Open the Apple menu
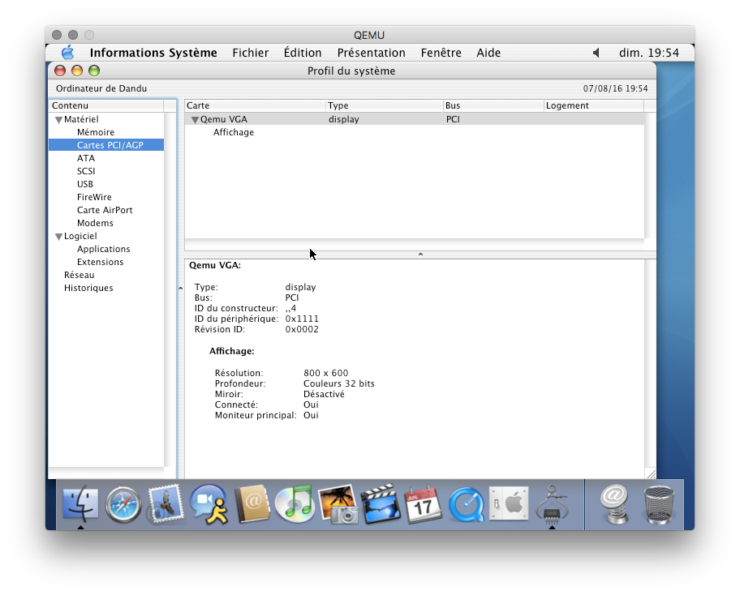The height and width of the screenshot is (595, 740). (x=68, y=53)
